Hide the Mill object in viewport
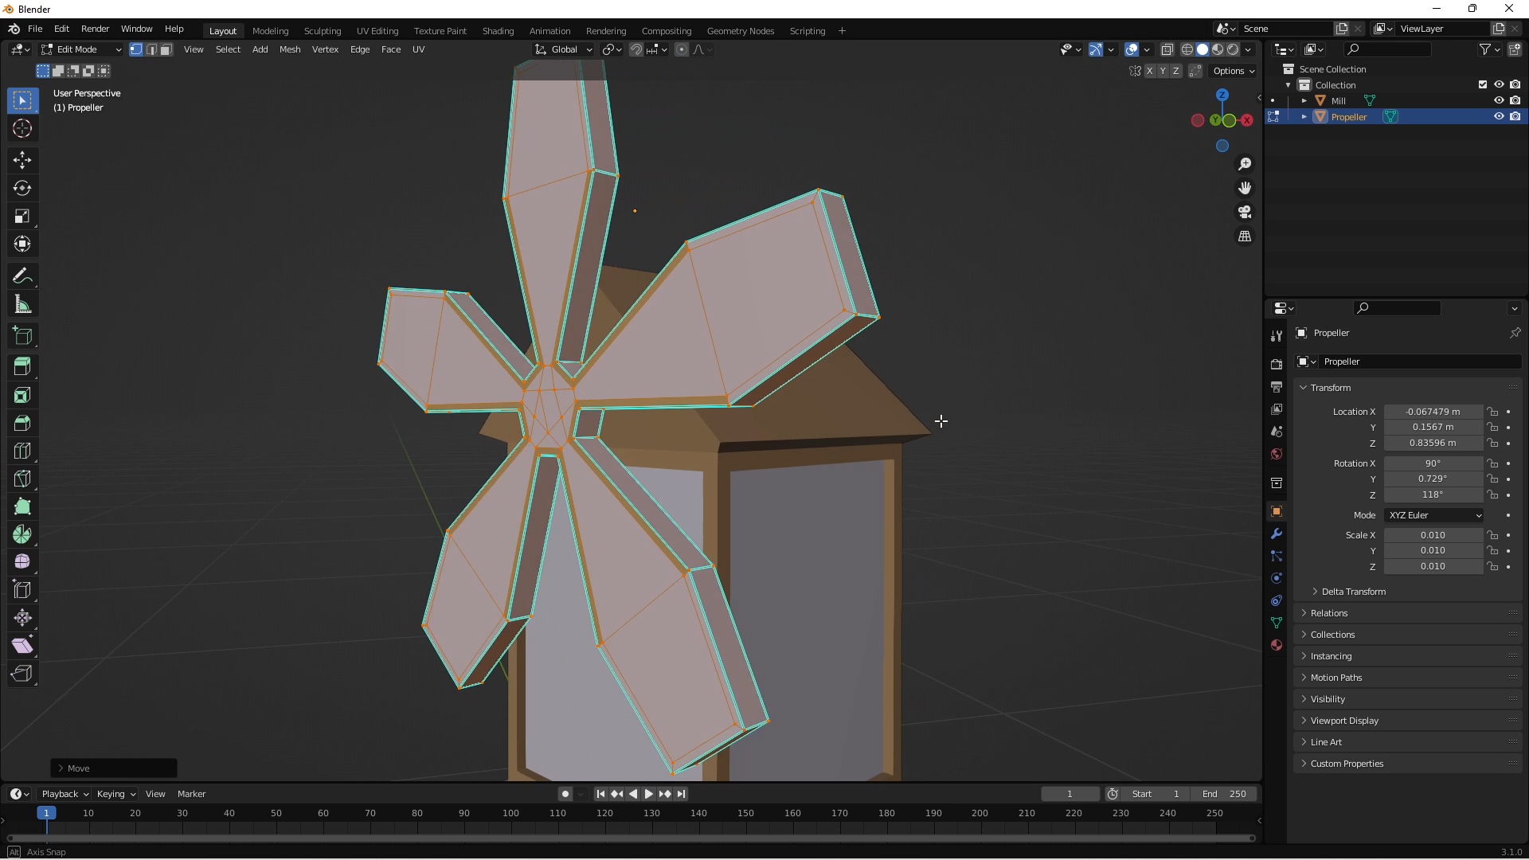 click(1499, 100)
